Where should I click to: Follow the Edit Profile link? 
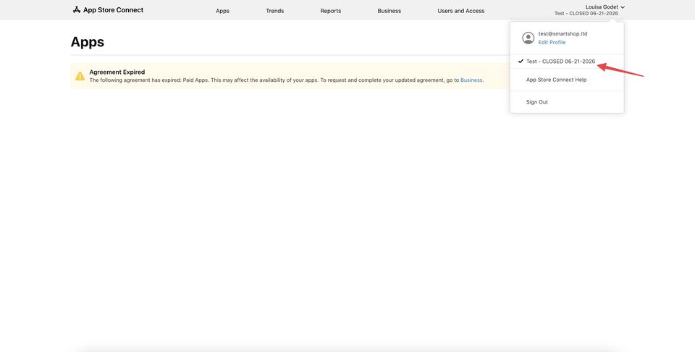(552, 42)
